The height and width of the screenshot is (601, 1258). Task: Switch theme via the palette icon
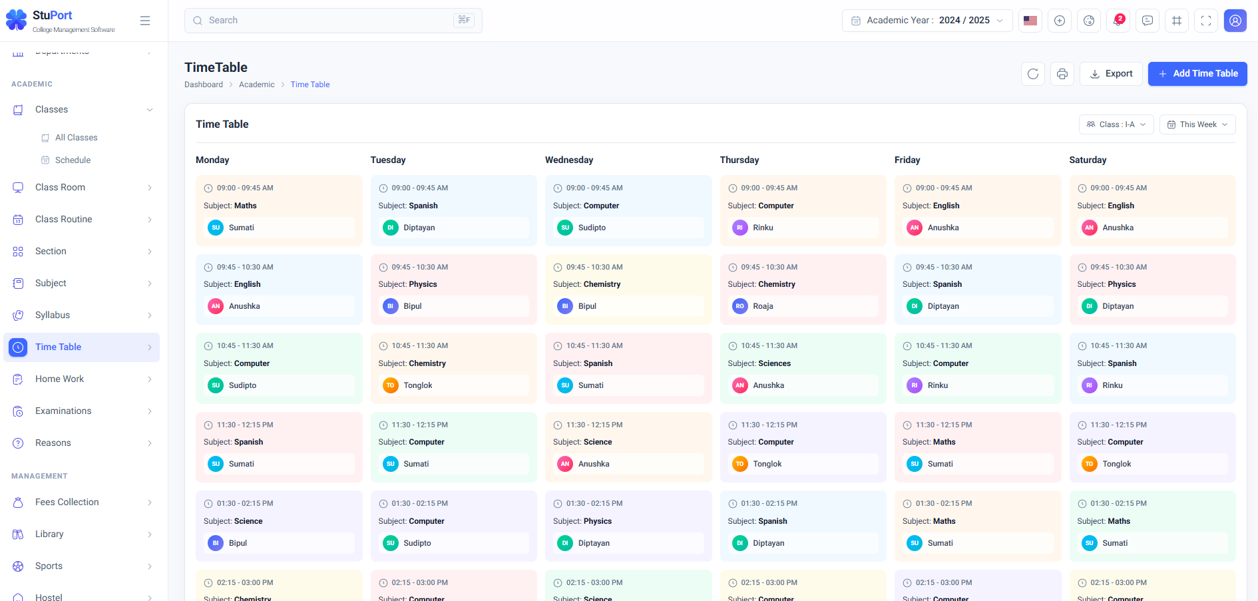1089,21
